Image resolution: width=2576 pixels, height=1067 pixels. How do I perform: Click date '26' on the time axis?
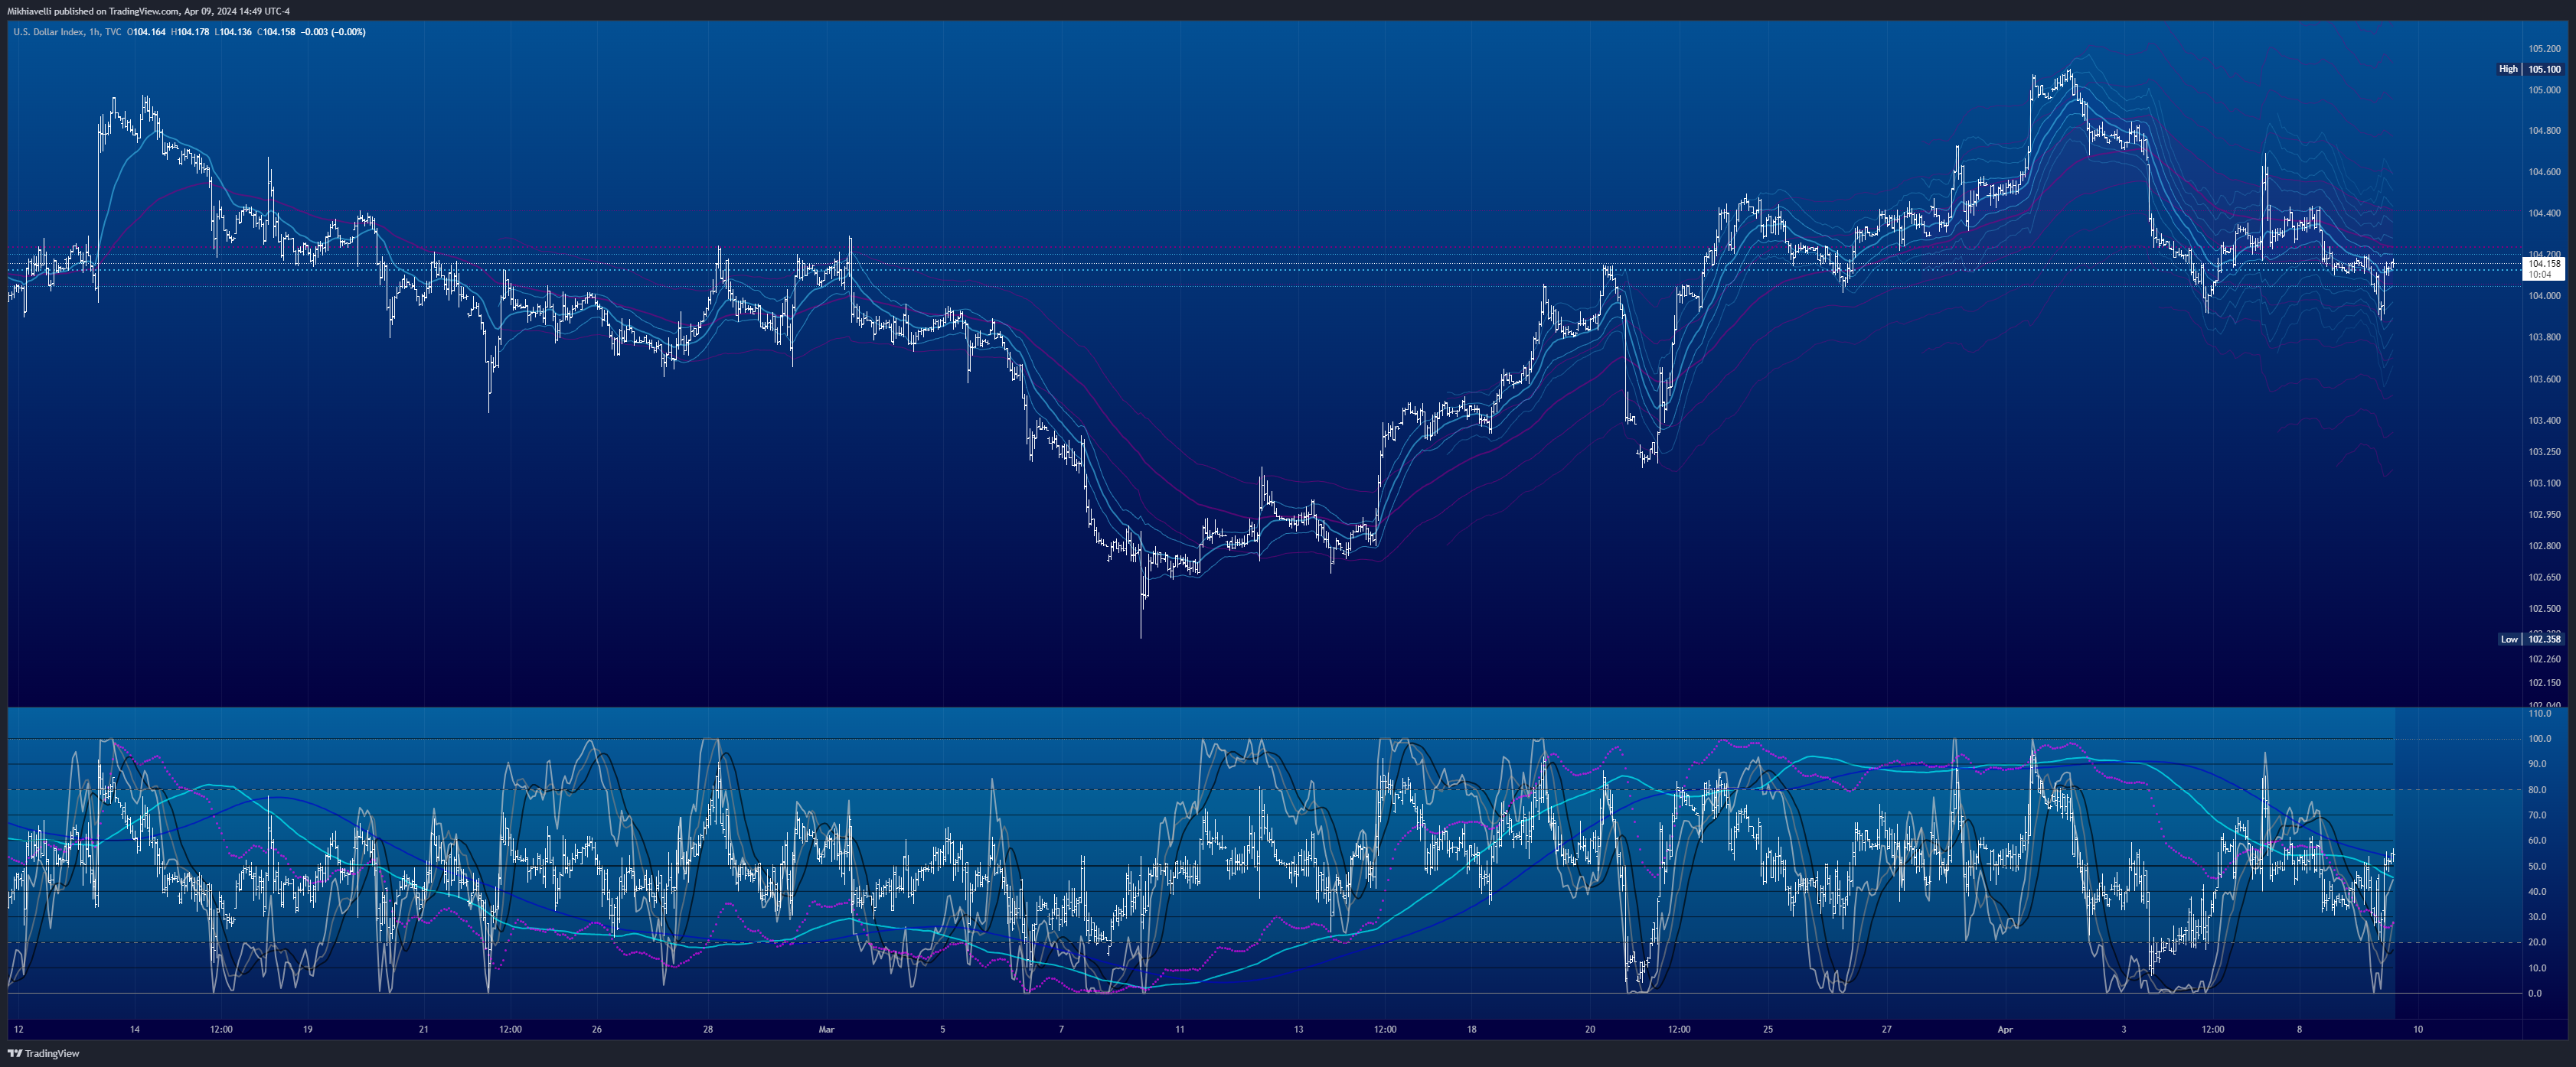[597, 1029]
